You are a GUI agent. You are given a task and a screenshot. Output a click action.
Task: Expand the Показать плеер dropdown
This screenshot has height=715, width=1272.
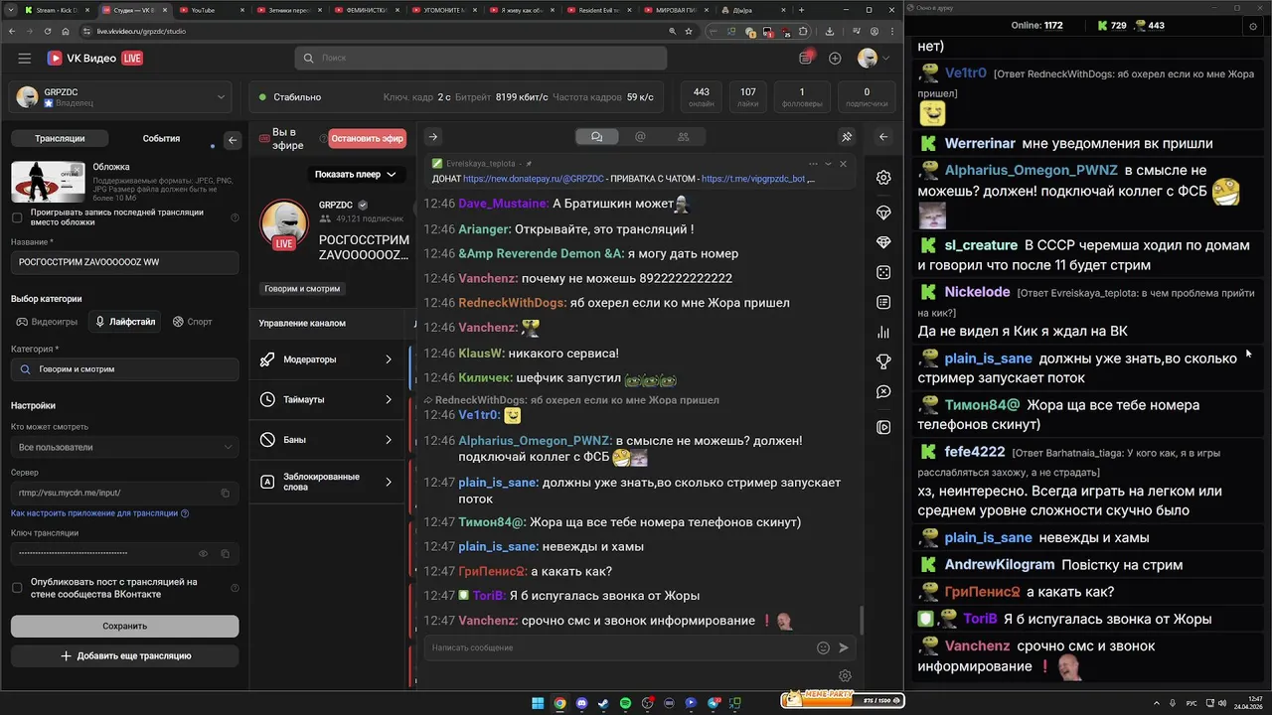[355, 175]
